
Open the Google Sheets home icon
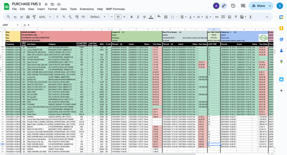tap(6, 7)
